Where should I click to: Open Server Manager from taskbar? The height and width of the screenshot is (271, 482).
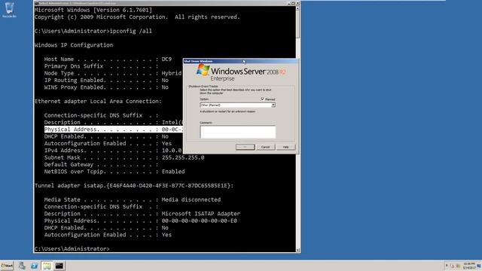click(22, 266)
